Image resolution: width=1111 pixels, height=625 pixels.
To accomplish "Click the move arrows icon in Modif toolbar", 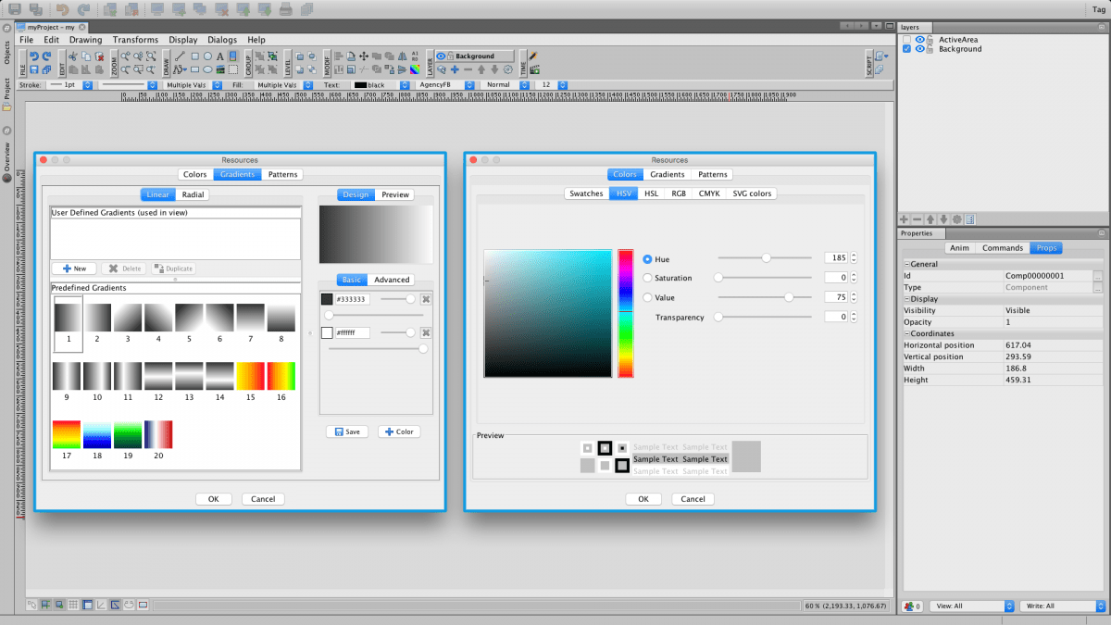I will (x=364, y=56).
